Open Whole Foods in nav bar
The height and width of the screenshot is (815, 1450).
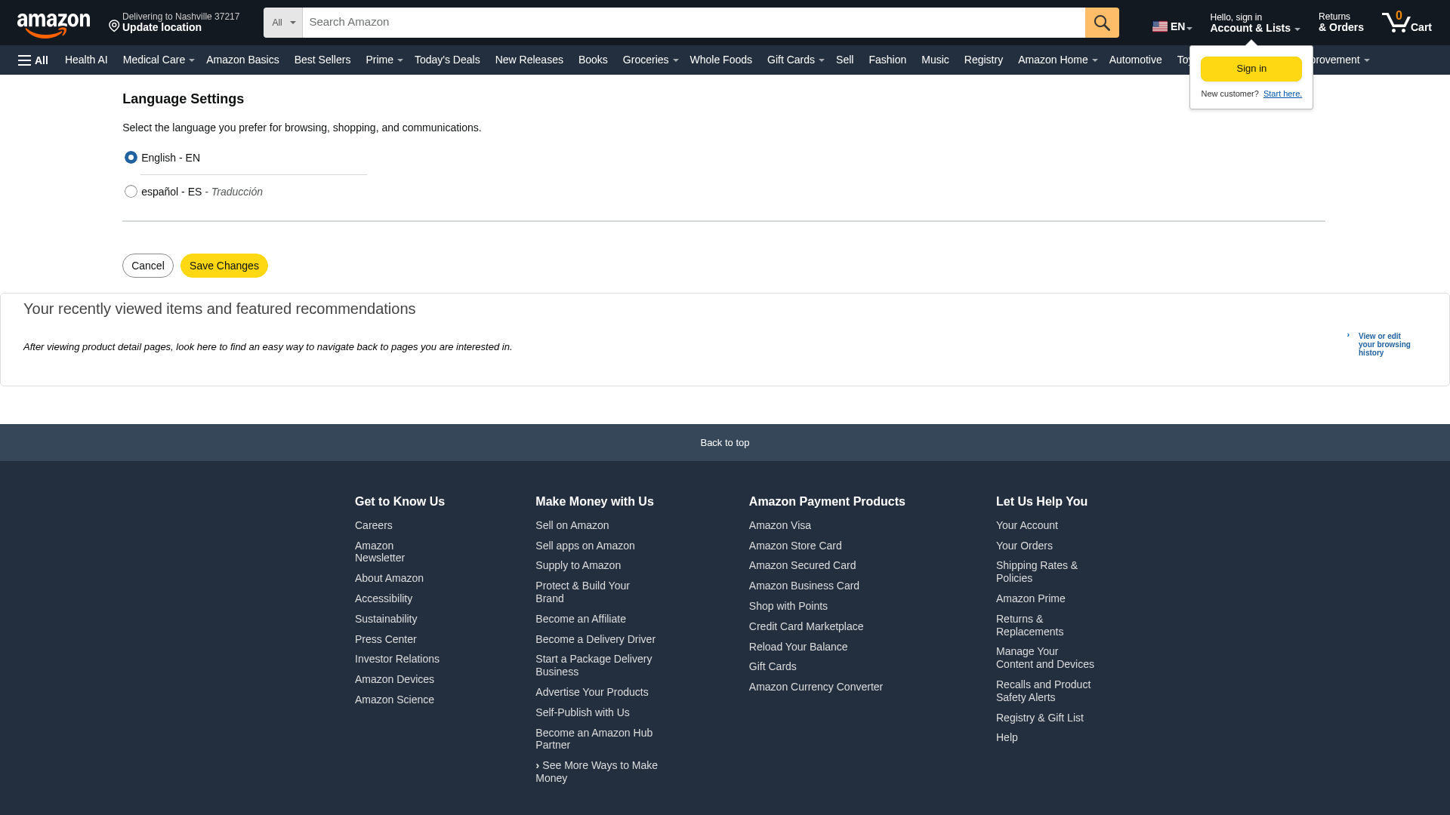click(720, 60)
